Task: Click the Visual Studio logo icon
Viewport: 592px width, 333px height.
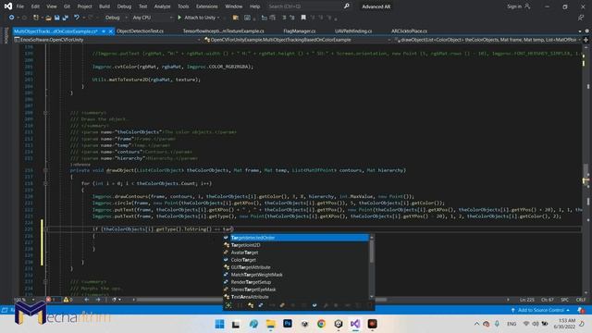Action: [x=8, y=6]
